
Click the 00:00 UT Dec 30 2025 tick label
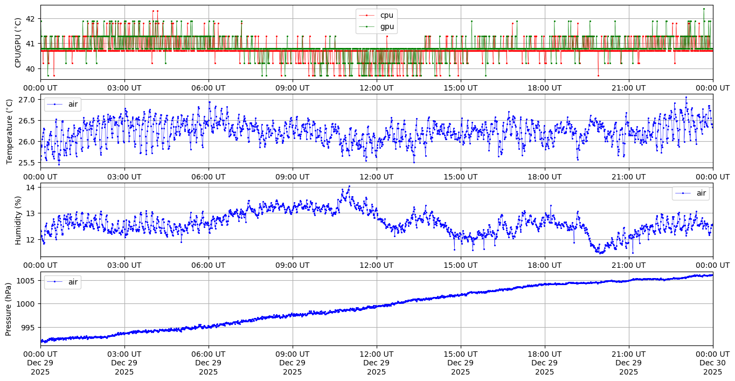tap(712, 363)
